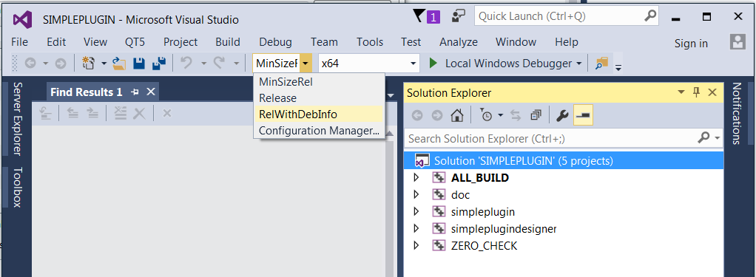
Task: Click the Redo arrow icon
Action: 220,63
